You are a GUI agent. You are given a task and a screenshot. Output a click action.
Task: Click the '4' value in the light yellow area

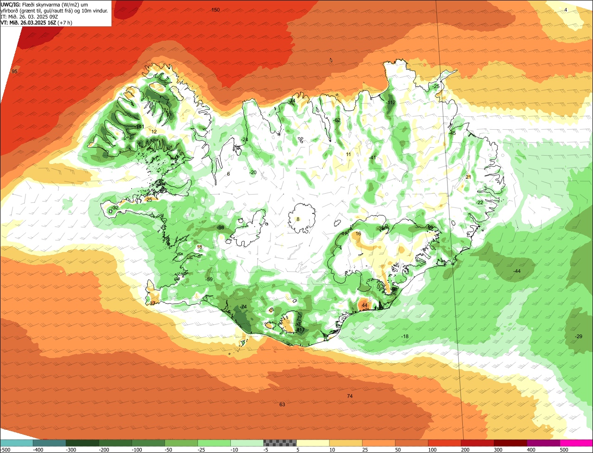566,10
